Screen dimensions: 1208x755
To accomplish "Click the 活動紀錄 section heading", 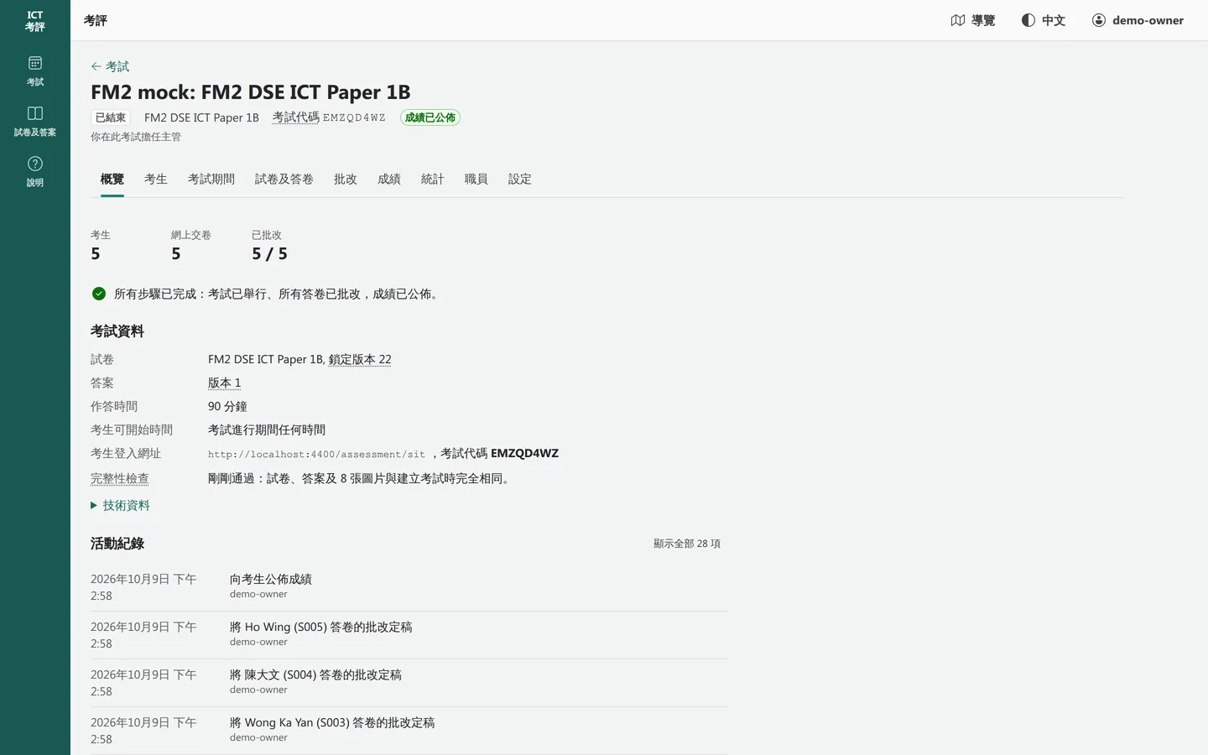I will pos(117,544).
